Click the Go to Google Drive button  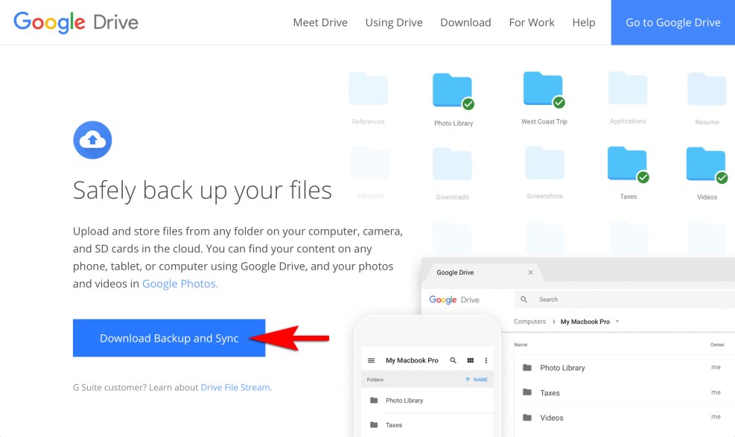672,22
